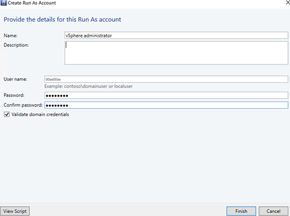
Task: Click the 'Confirm password:' field label
Action: tap(23, 105)
